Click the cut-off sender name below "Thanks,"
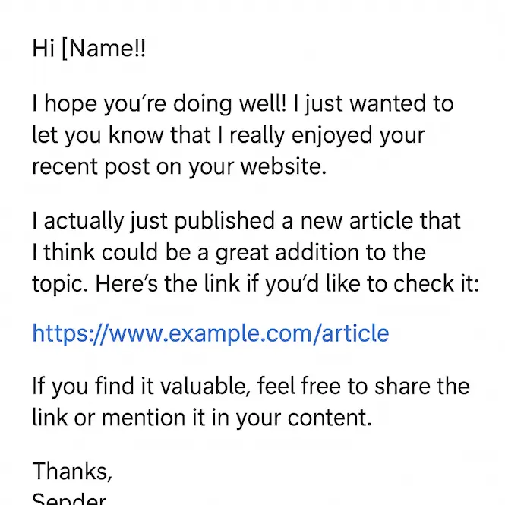505x505 pixels. tap(70, 500)
